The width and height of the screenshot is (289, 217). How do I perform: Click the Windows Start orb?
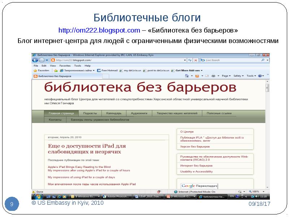[36, 196]
